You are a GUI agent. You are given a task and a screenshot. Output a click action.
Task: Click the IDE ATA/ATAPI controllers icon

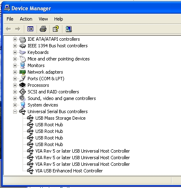point(23,39)
